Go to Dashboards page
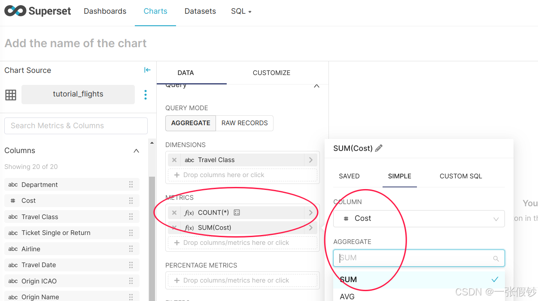Image resolution: width=538 pixels, height=301 pixels. click(x=105, y=11)
